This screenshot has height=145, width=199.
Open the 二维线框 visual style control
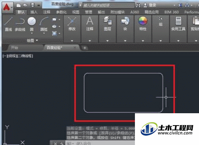pyautogui.click(x=25, y=56)
